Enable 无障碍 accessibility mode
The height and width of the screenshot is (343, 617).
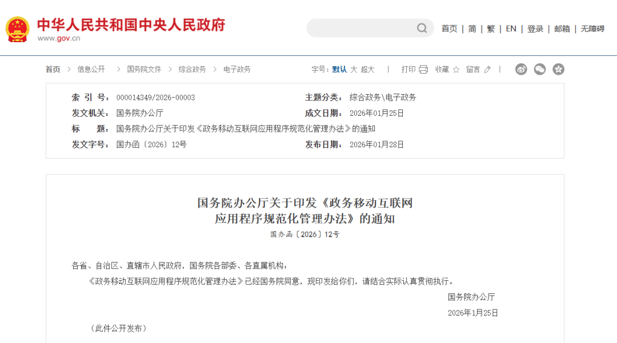pyautogui.click(x=592, y=29)
